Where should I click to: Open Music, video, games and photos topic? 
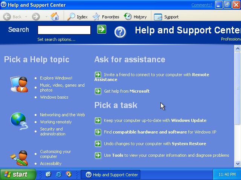(62, 87)
